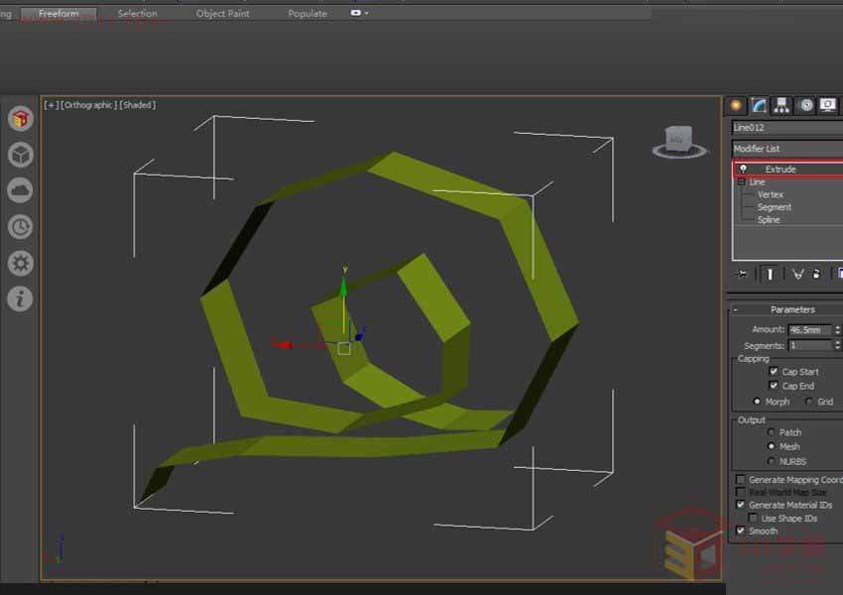Click the transform gizmo center square
The width and height of the screenshot is (843, 595).
344,349
